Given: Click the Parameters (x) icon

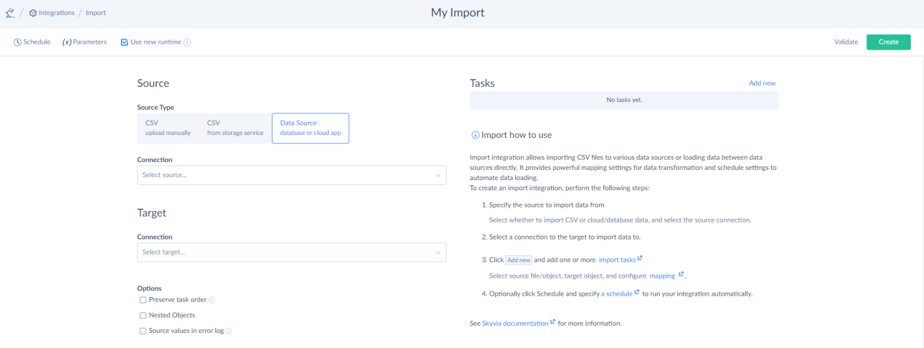Looking at the screenshot, I should pyautogui.click(x=67, y=43).
